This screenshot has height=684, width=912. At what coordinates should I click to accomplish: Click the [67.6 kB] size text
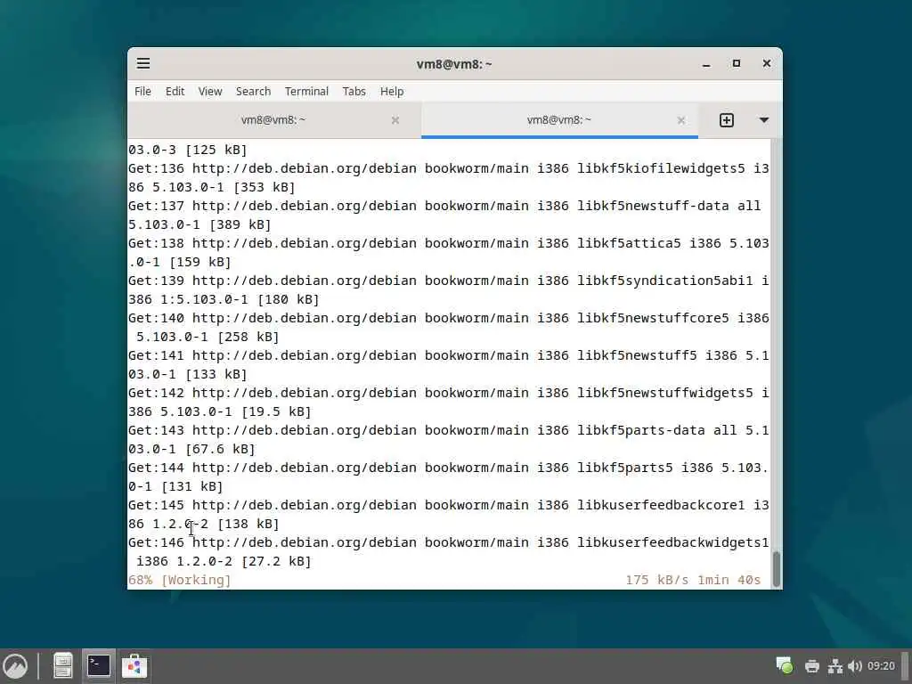(220, 449)
